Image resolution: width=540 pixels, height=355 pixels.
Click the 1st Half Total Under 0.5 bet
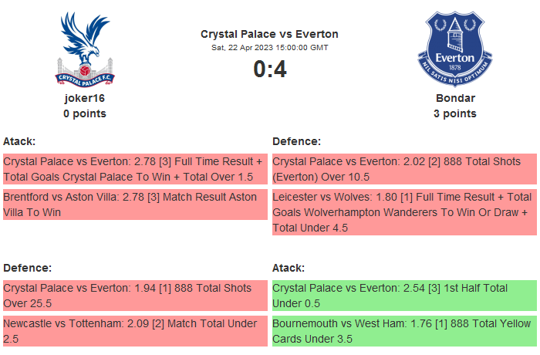(x=404, y=296)
